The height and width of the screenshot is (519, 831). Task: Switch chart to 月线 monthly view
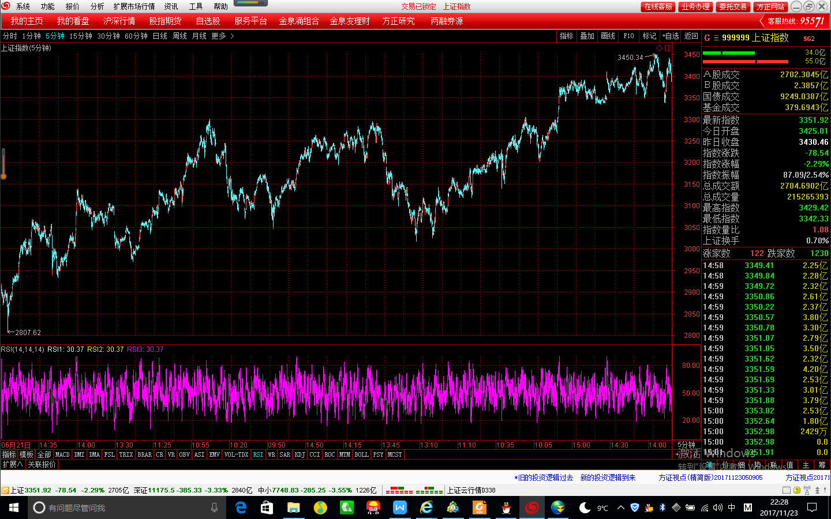coord(199,36)
